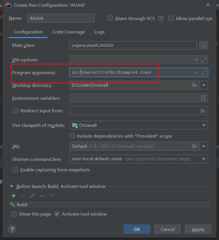This screenshot has height=240, width=219.
Task: Move the Before launch task down
Action: 52,196
